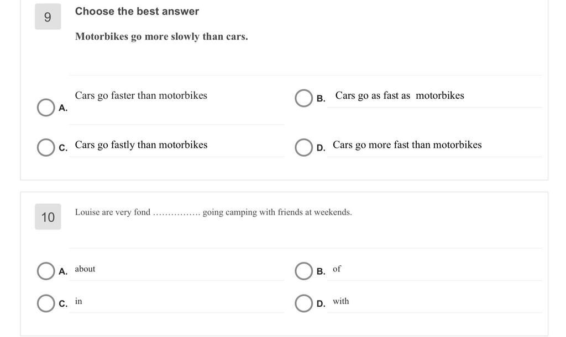This screenshot has width=566, height=337.
Task: Choose radio option B 'of' in question 10
Action: (303, 271)
